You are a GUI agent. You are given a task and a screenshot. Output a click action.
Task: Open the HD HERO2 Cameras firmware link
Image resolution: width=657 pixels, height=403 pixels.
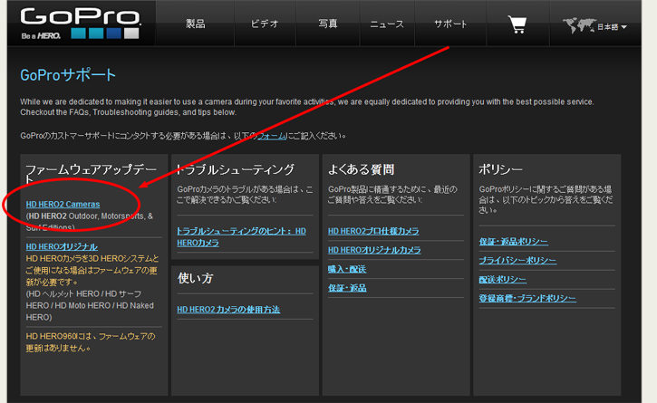(63, 205)
